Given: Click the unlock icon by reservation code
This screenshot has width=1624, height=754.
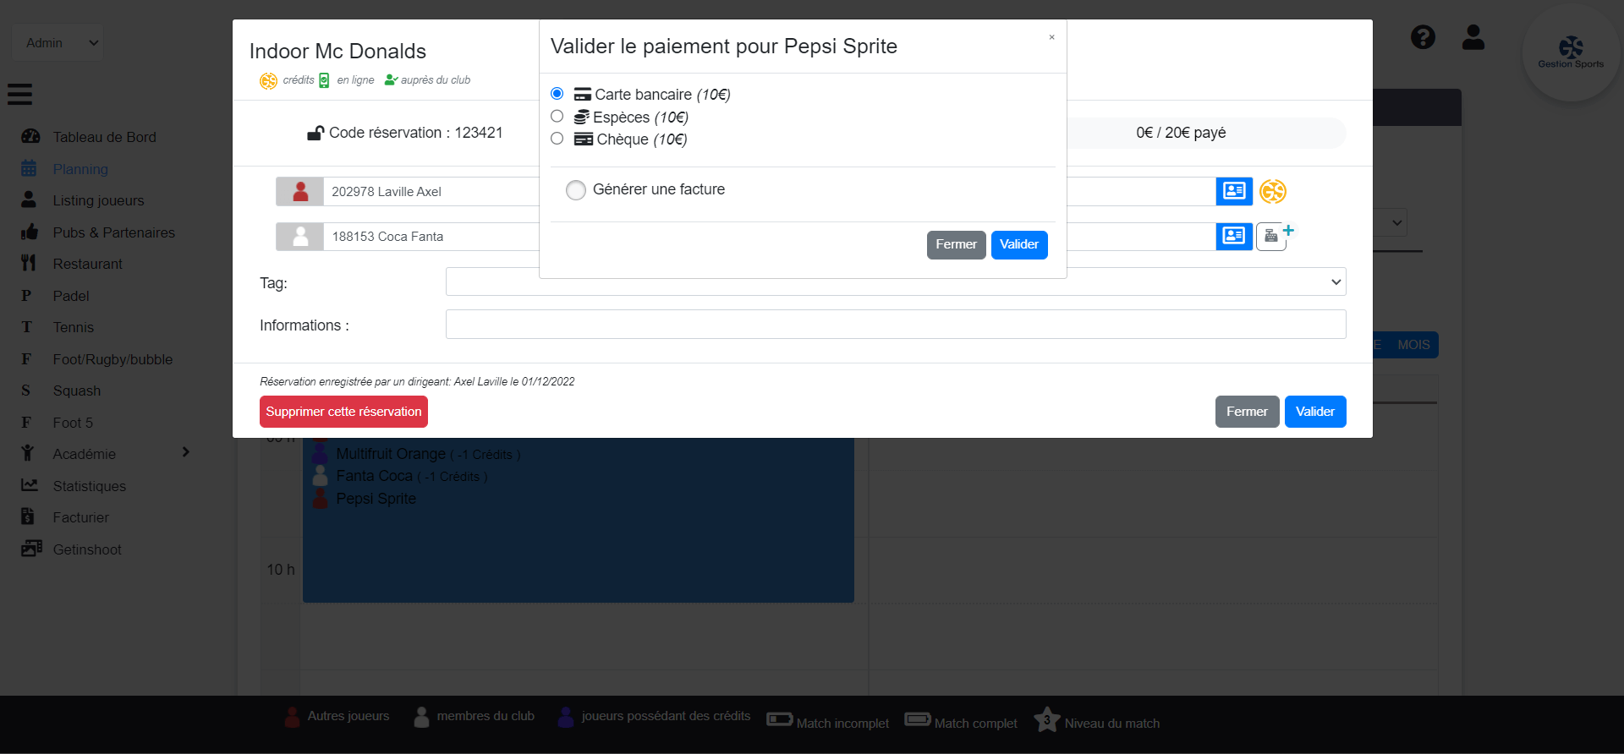Looking at the screenshot, I should point(315,133).
